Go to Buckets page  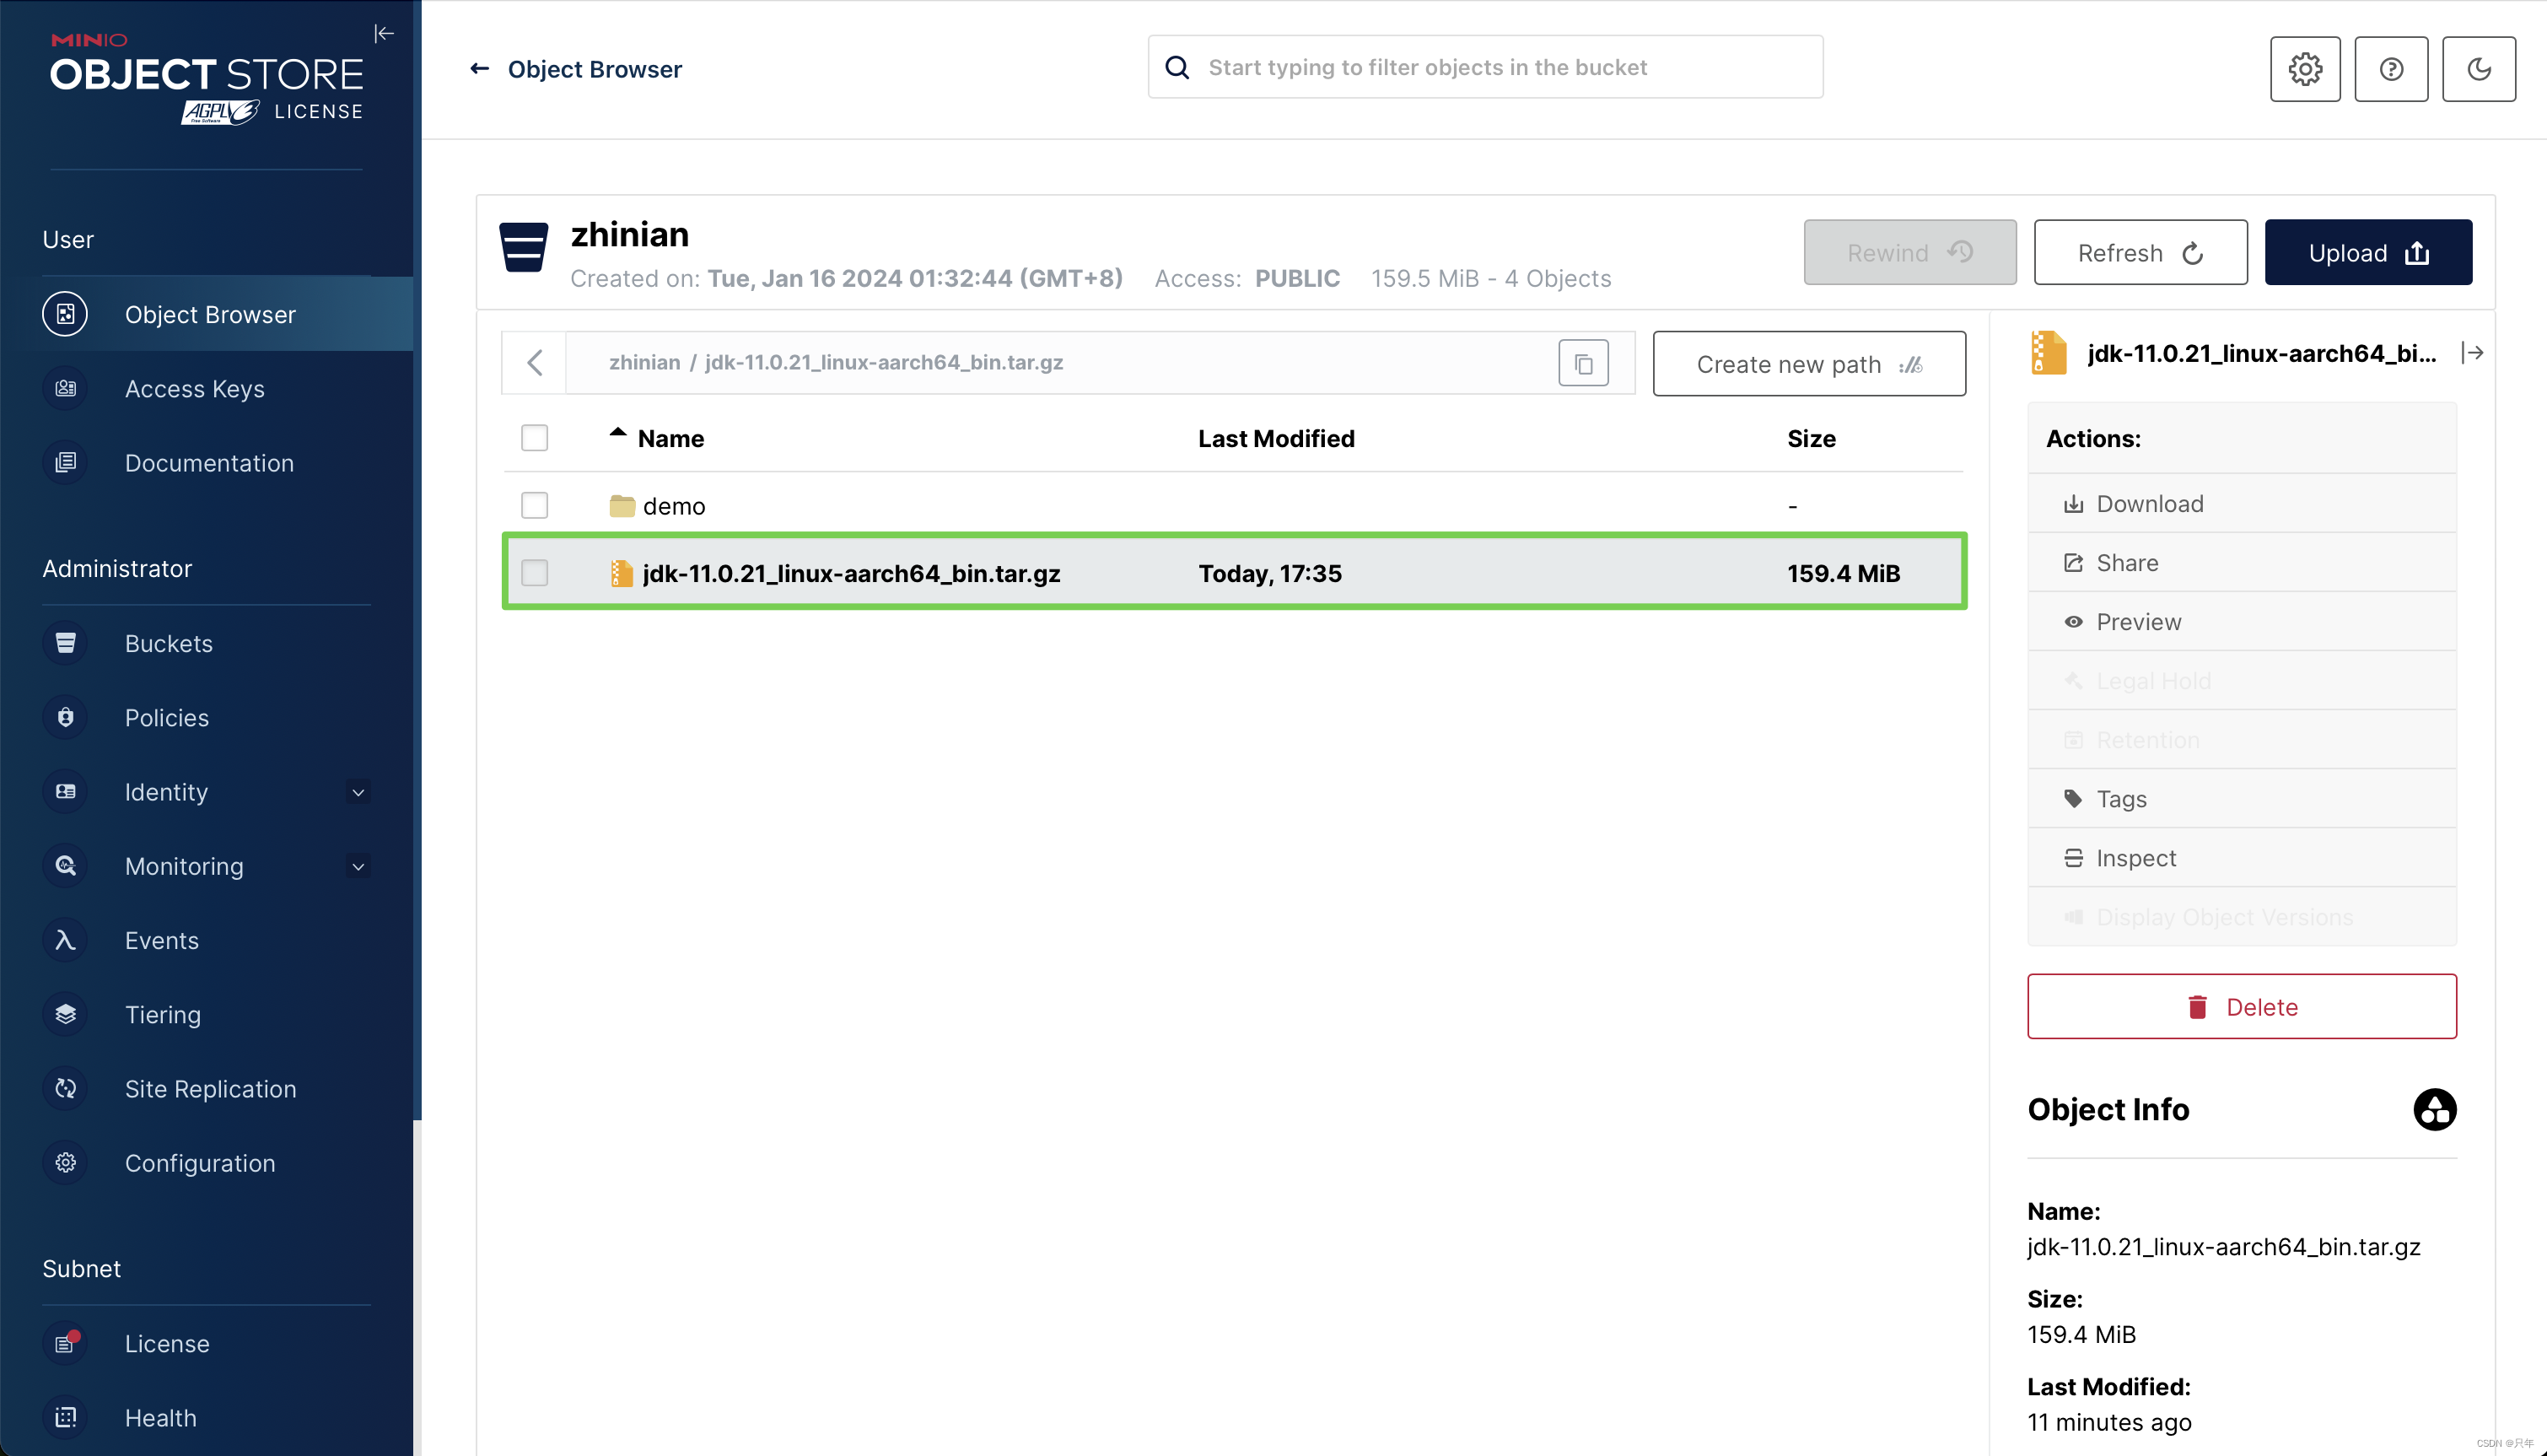click(207, 643)
